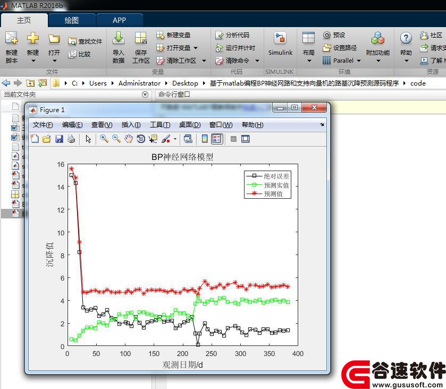Click the Import Data icon
This screenshot has width=446, height=389.
[x=119, y=38]
